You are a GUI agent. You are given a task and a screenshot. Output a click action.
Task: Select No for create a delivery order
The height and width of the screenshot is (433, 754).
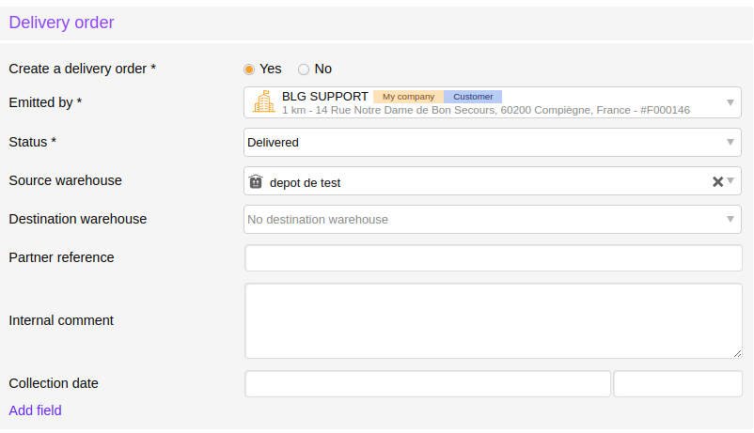tap(304, 70)
